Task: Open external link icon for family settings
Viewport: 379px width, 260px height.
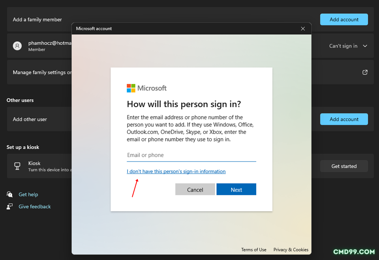Action: click(x=365, y=72)
